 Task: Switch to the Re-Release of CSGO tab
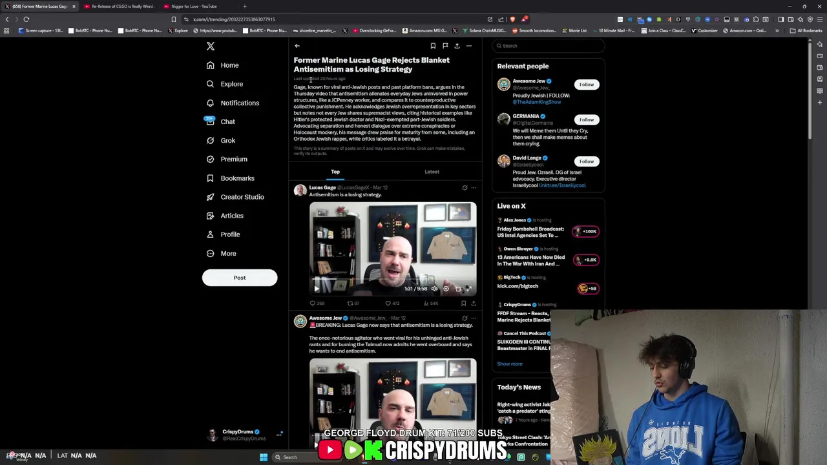[120, 6]
